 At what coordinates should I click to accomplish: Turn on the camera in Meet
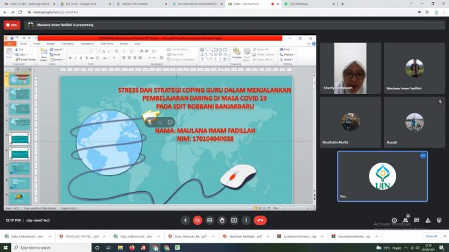[197, 220]
